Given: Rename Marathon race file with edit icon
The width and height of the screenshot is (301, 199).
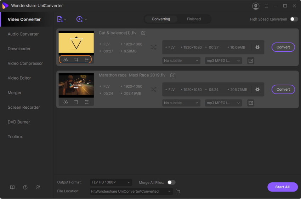Looking at the screenshot, I should coord(172,75).
